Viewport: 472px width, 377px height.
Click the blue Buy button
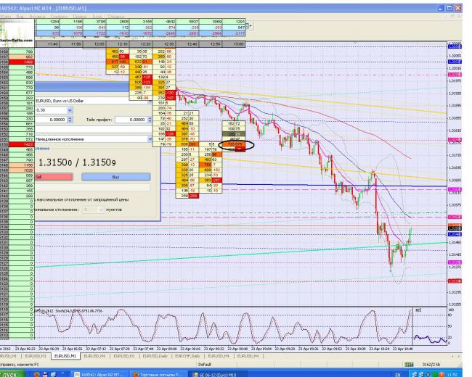116,177
